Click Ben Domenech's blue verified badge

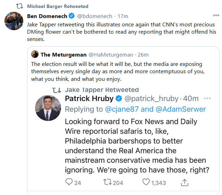coord(71,16)
